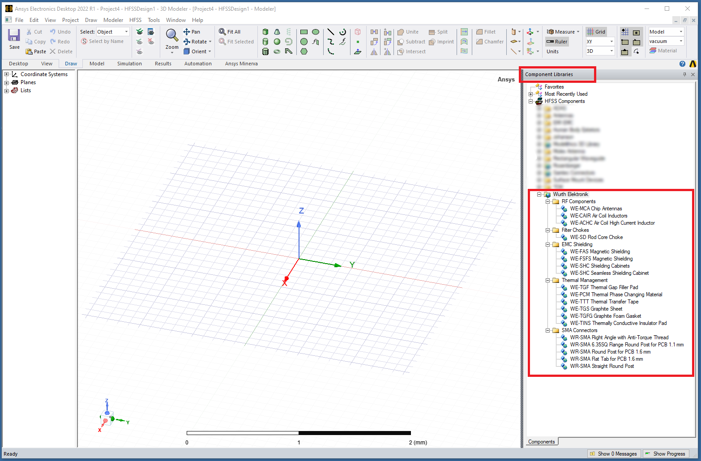Click the Show 0 Messages button
Image resolution: width=701 pixels, height=461 pixels.
pyautogui.click(x=614, y=453)
